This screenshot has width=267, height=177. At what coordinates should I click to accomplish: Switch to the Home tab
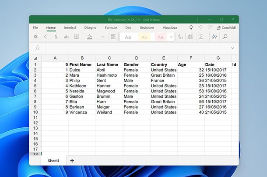(51, 27)
